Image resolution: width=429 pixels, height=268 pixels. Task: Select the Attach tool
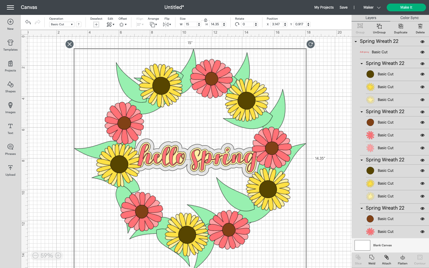coord(386,260)
